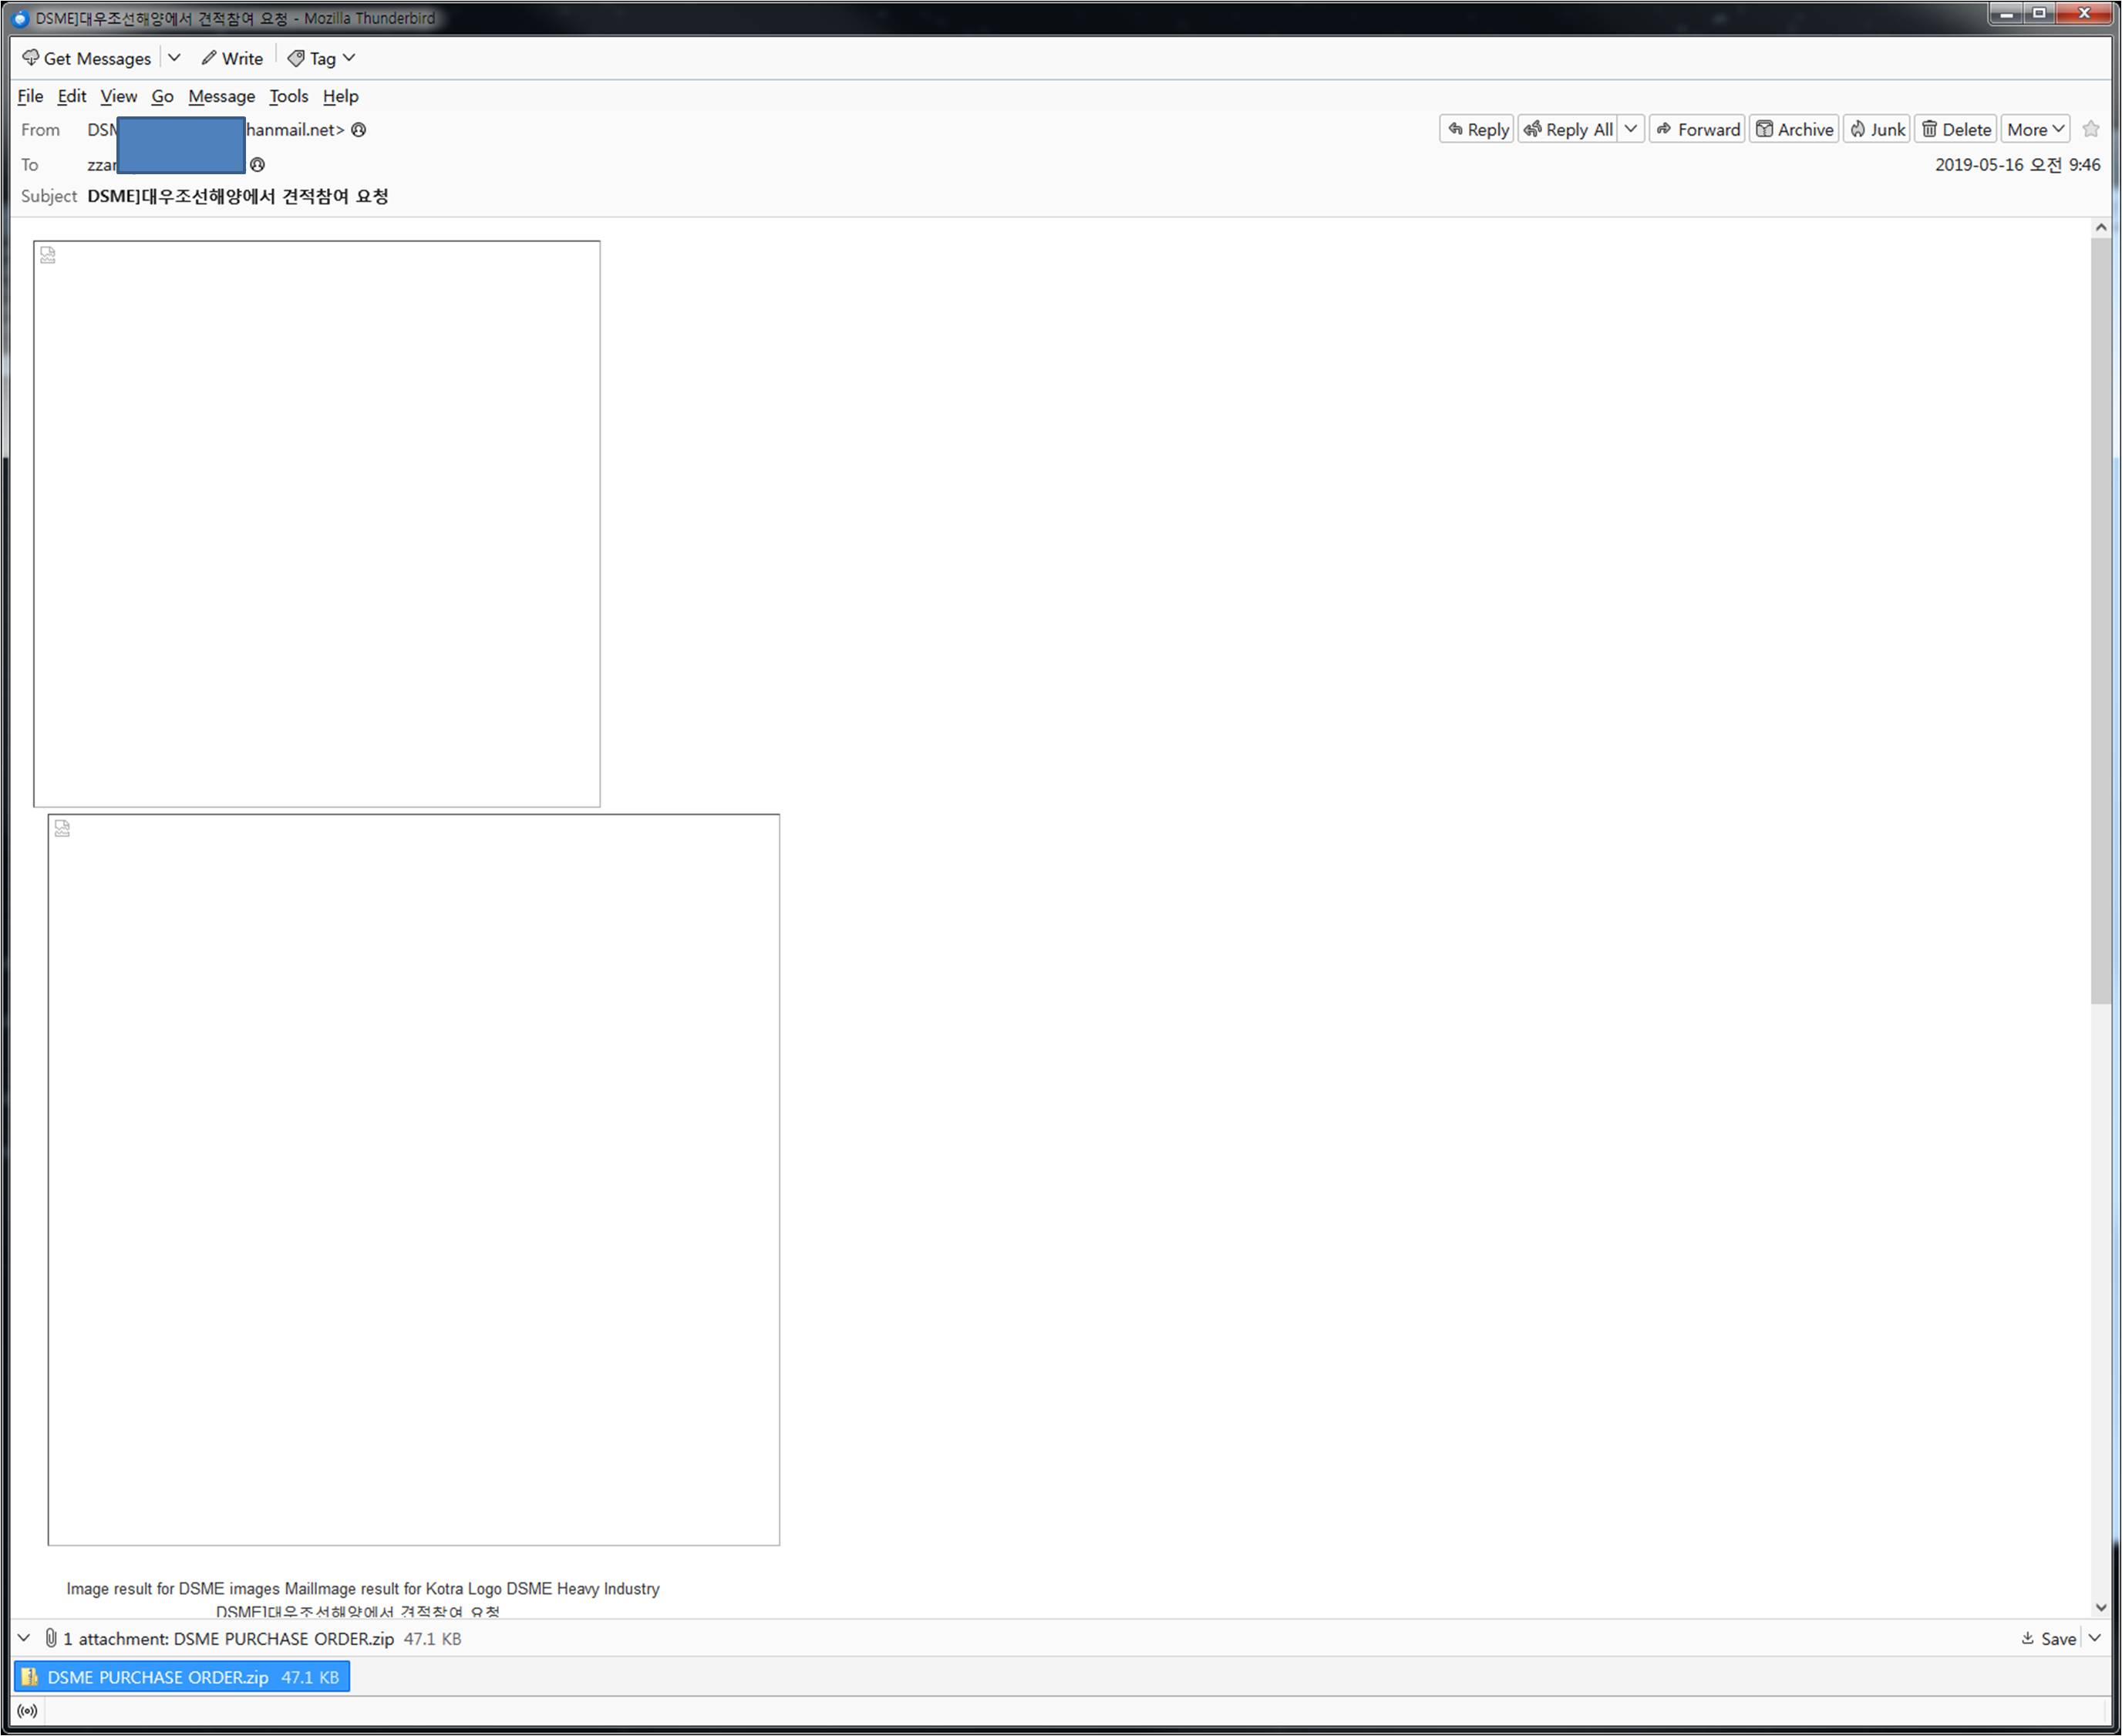
Task: Click the connection status icon in status bar
Action: (28, 1711)
